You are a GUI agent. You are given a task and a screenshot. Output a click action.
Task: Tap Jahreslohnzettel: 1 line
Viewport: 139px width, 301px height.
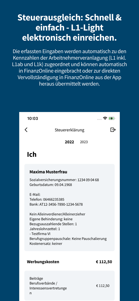tap(45, 229)
